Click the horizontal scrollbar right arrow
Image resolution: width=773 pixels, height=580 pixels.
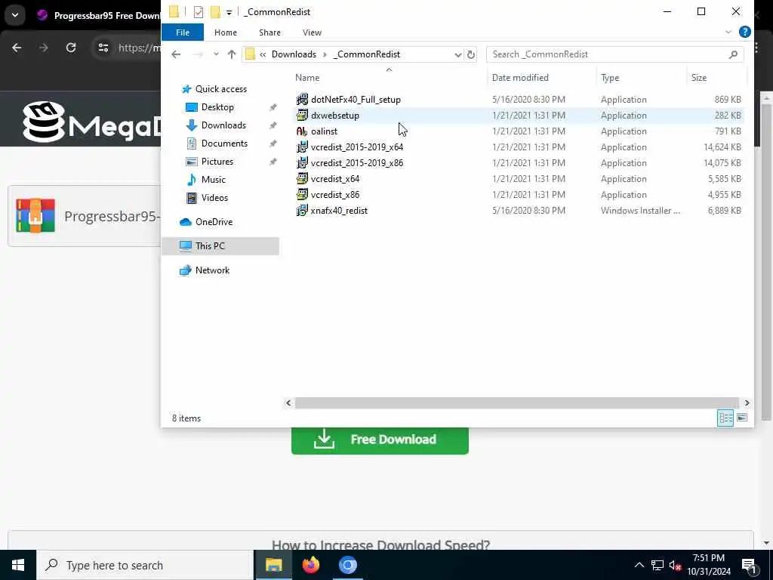pyautogui.click(x=747, y=403)
